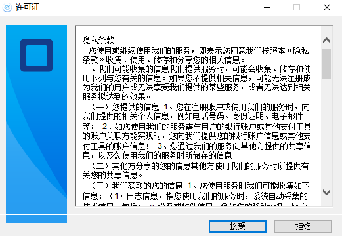
Task: Click the line starting with （三）我们获取的您的信息
Action: pos(200,186)
